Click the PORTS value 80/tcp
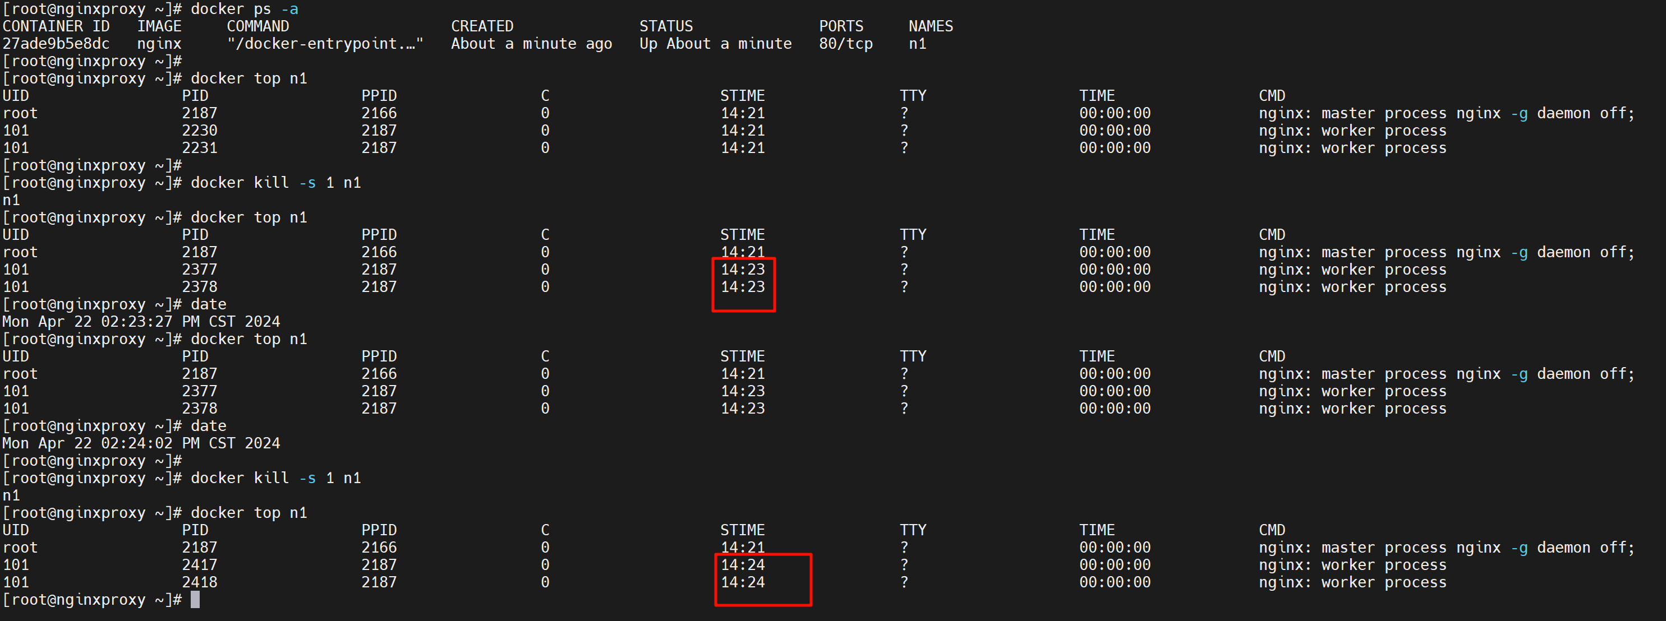The width and height of the screenshot is (1666, 621). pos(845,43)
